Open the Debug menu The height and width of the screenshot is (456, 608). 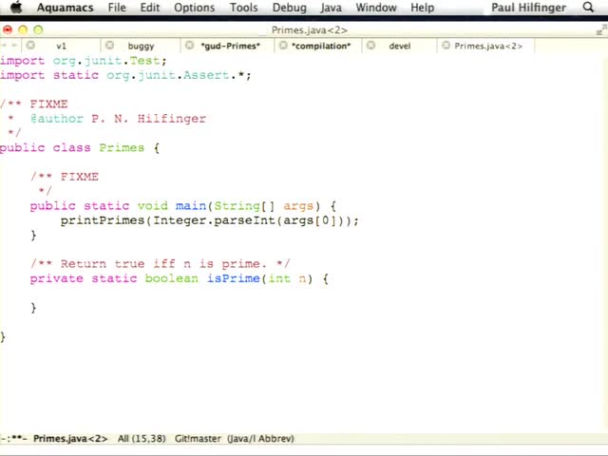pos(289,8)
